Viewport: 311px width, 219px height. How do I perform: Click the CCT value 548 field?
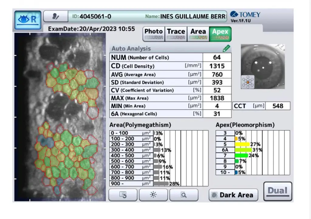click(x=278, y=106)
